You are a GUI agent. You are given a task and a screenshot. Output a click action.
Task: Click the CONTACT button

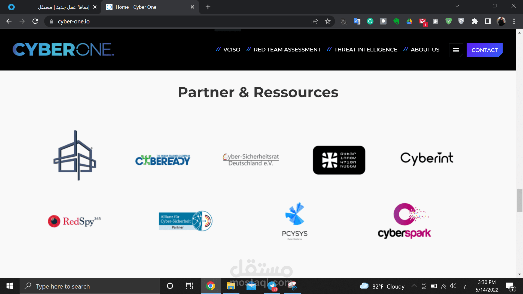pos(484,50)
